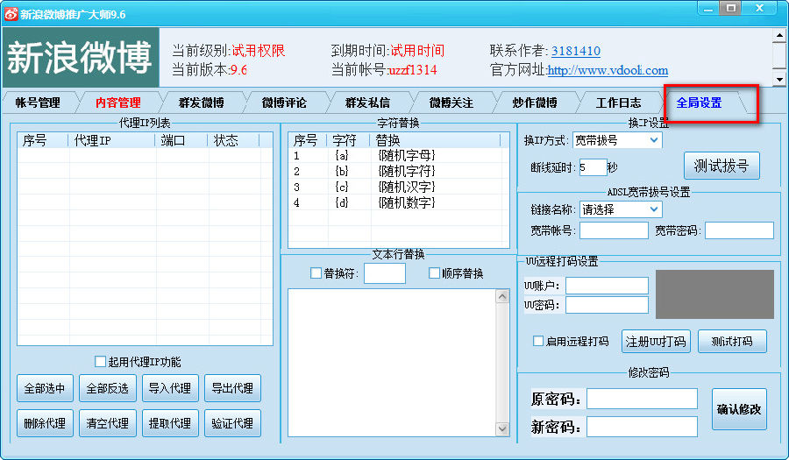Click the 验证代理 button
This screenshot has width=789, height=460.
coord(232,423)
